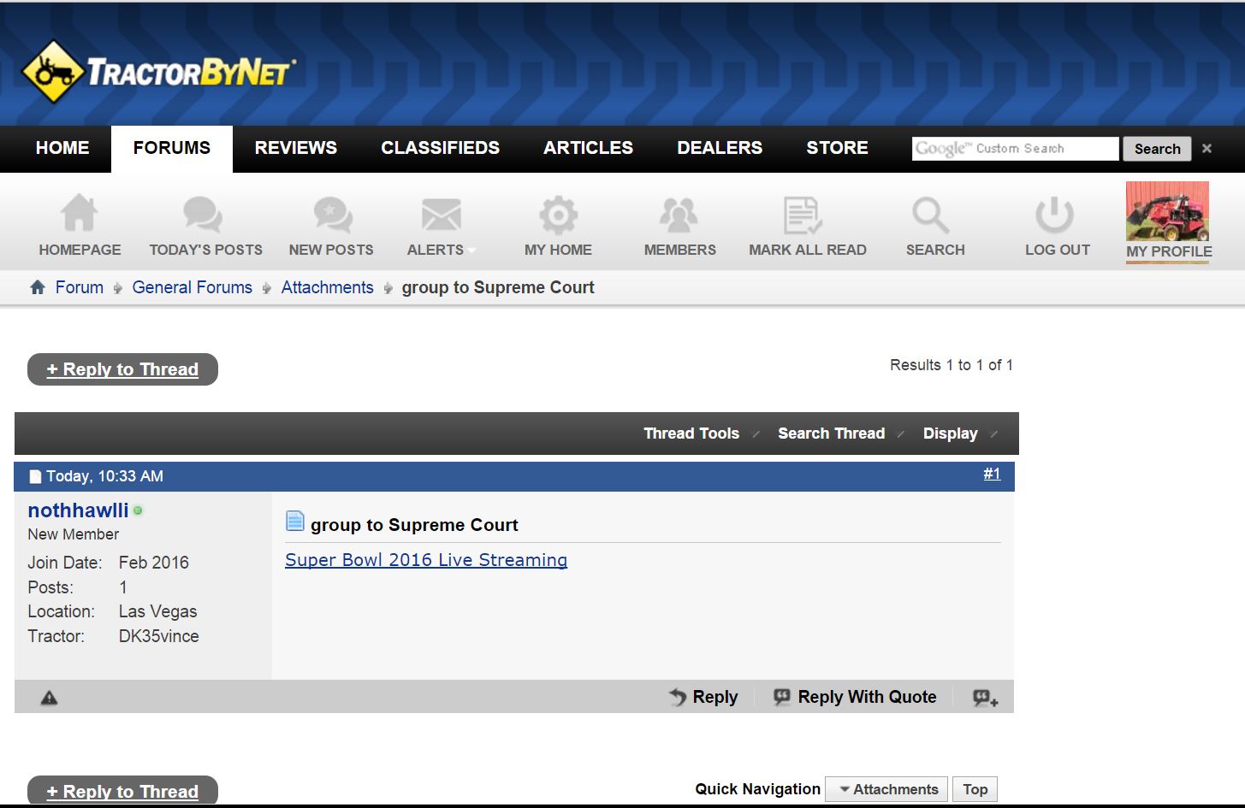
Task: Open Super Bowl 2016 Live Streaming link
Action: point(425,560)
